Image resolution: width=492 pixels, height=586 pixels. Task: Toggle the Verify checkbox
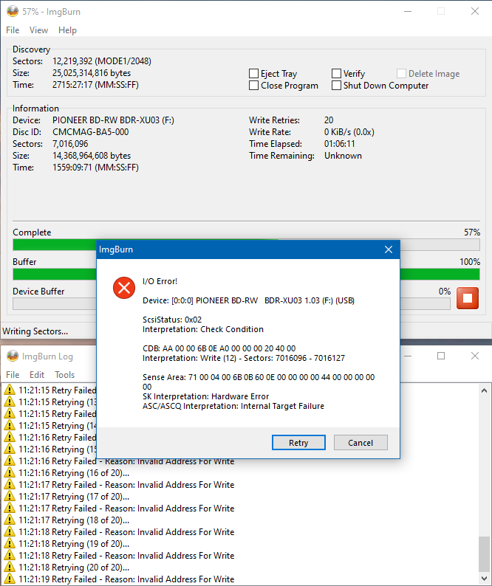pos(337,74)
